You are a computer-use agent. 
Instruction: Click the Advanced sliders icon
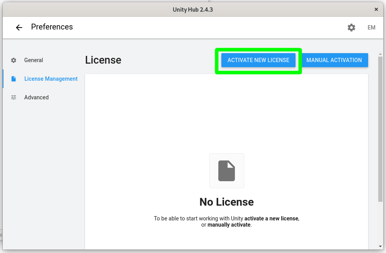pos(14,97)
